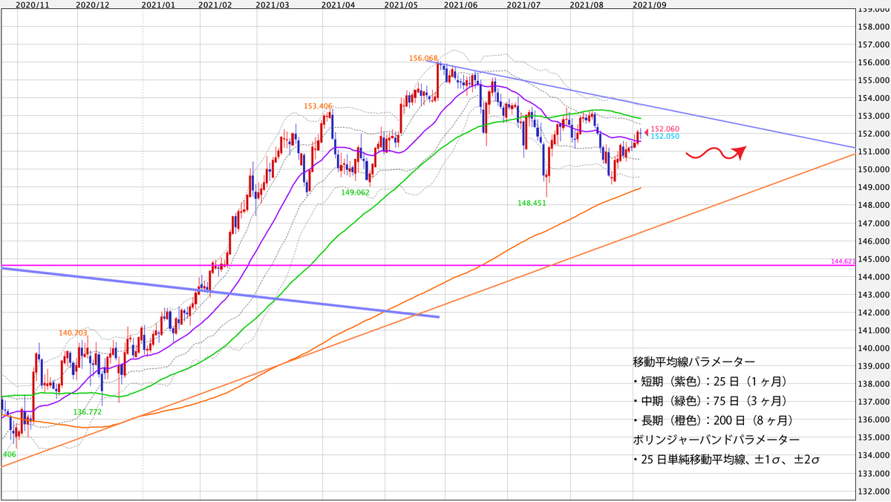Screen dimensions: 891x502
Task: Click the 2021/03 date label
Action: click(x=272, y=4)
